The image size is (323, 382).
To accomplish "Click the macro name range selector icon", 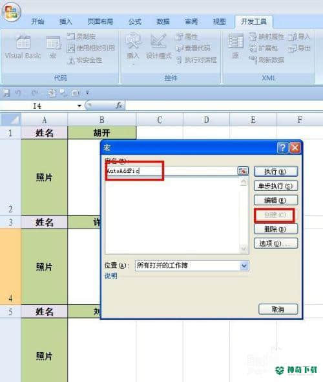I will pyautogui.click(x=243, y=171).
